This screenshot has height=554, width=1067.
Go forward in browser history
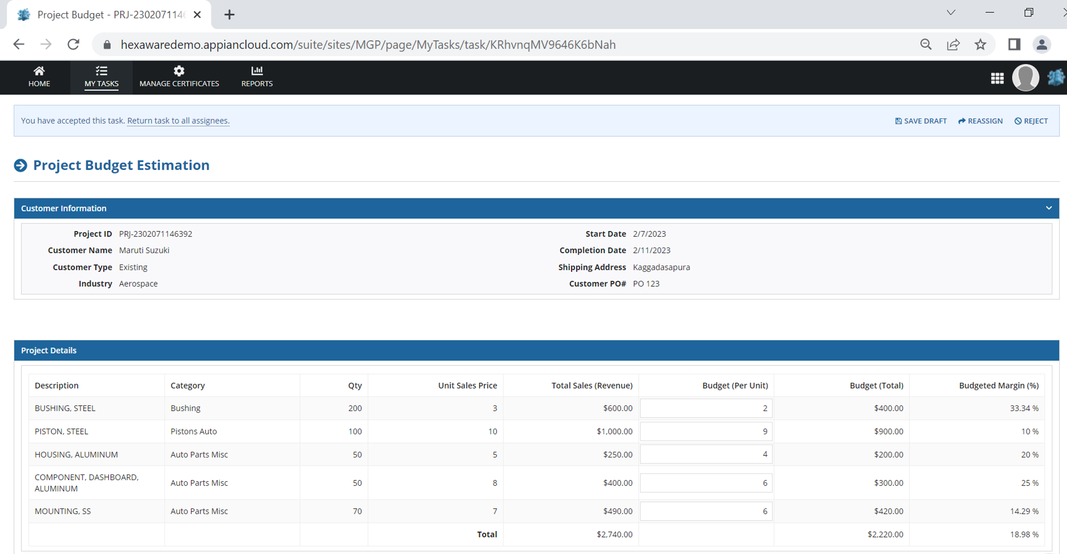click(46, 44)
